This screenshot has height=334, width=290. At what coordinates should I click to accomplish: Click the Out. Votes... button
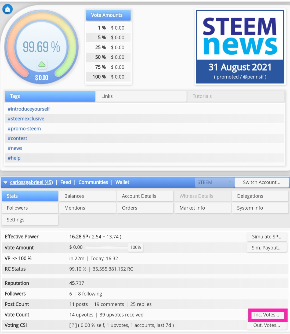pyautogui.click(x=267, y=325)
